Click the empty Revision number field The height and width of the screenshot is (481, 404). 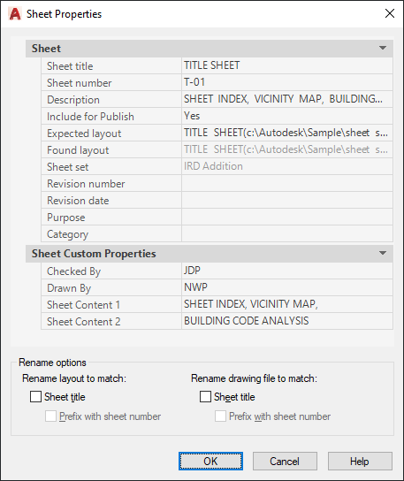click(x=287, y=183)
